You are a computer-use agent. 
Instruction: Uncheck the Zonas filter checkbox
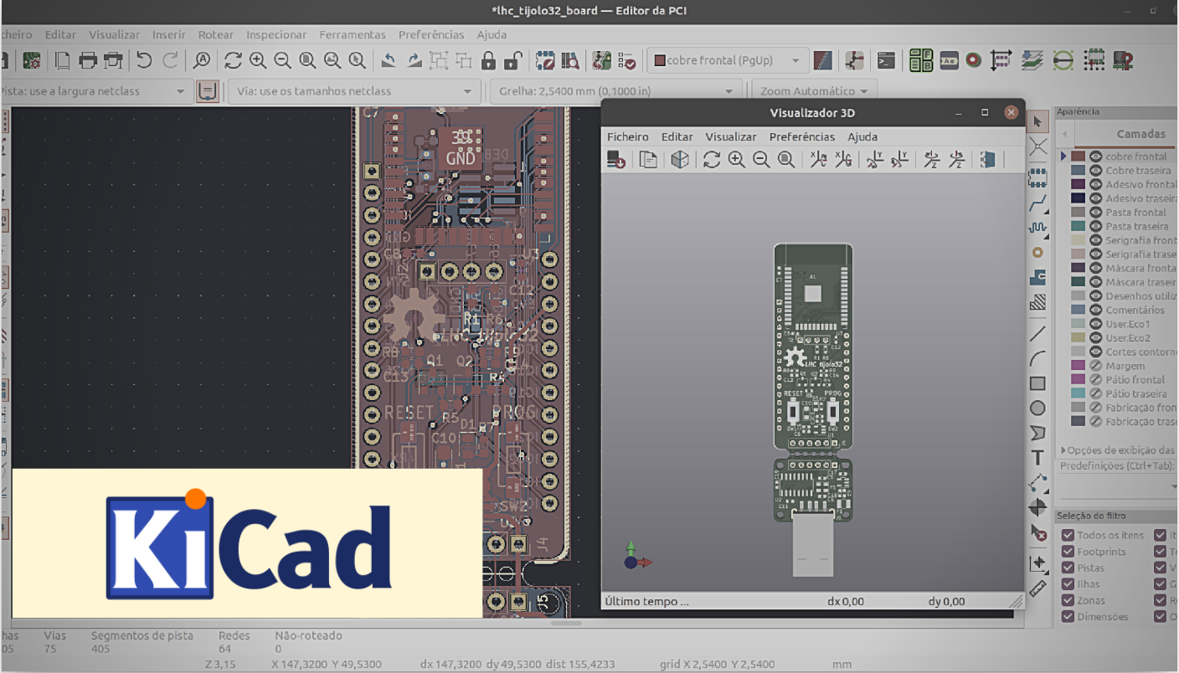(x=1068, y=600)
